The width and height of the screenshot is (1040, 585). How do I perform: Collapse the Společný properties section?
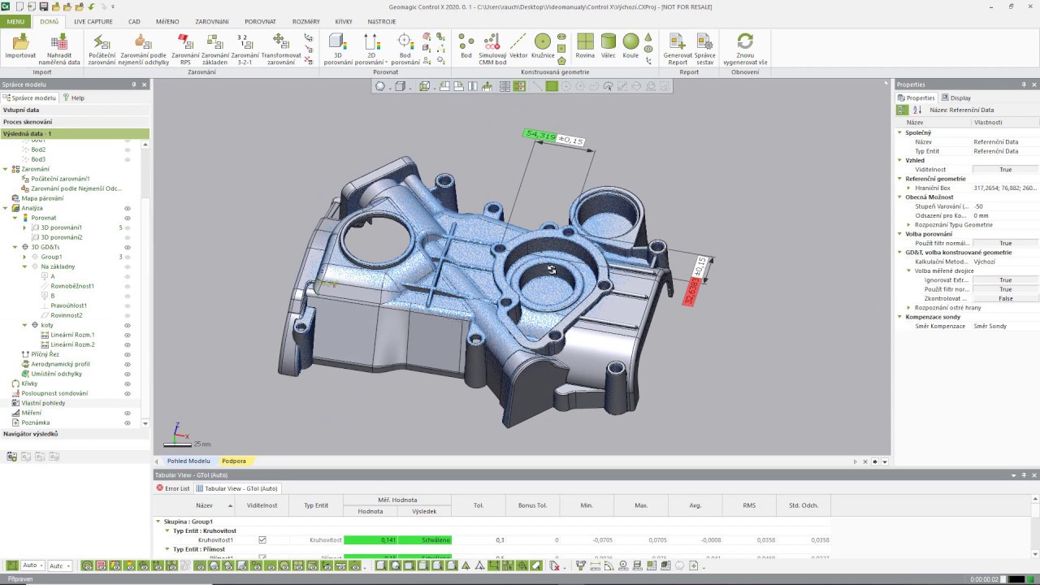pos(900,132)
